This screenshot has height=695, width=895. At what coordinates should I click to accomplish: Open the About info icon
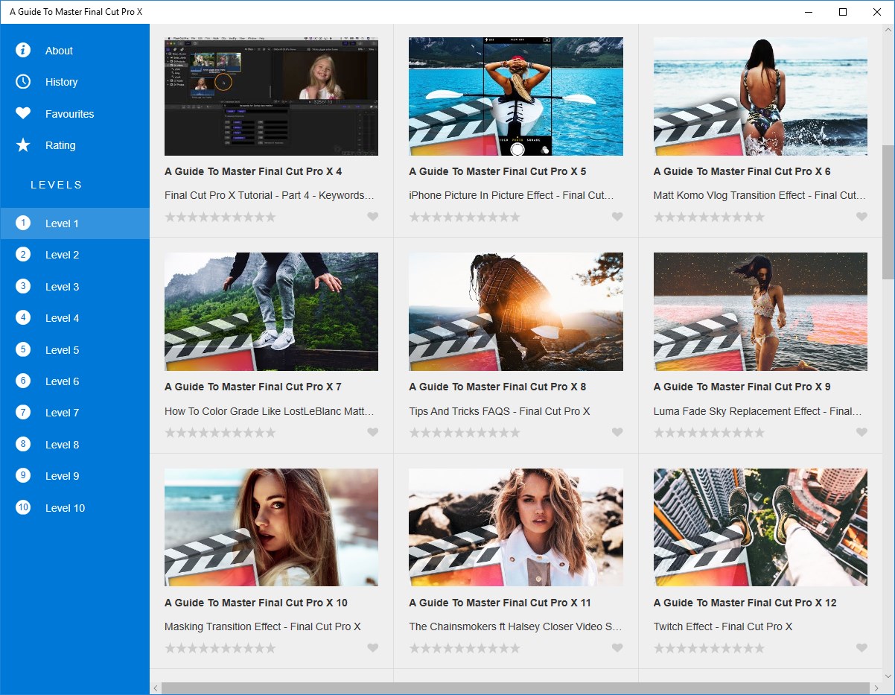point(23,50)
